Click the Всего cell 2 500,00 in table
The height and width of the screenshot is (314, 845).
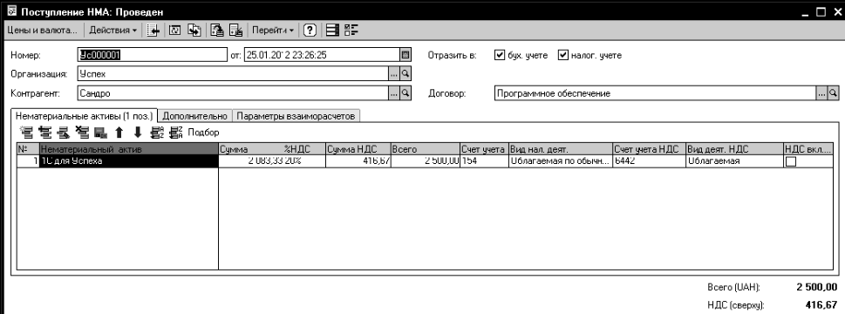click(426, 161)
